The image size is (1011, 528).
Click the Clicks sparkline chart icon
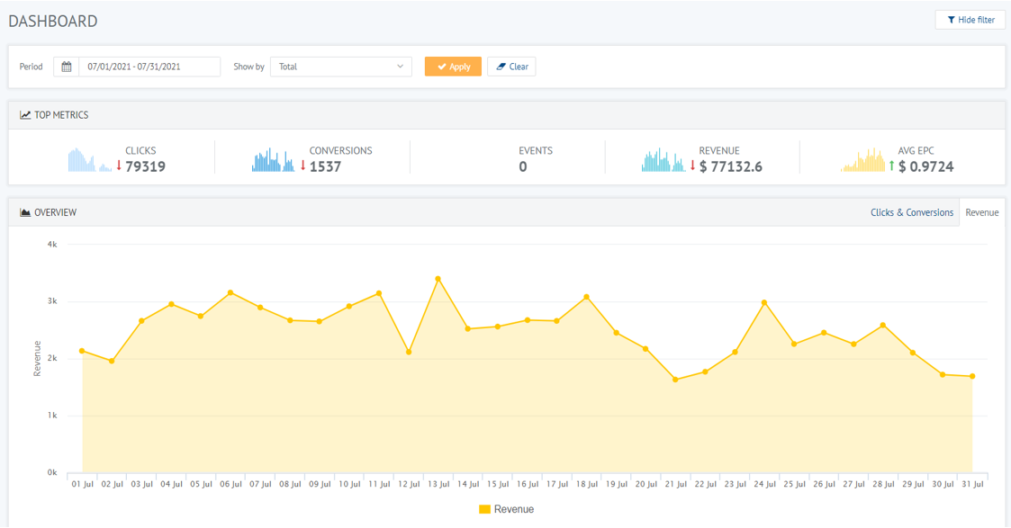click(x=90, y=160)
